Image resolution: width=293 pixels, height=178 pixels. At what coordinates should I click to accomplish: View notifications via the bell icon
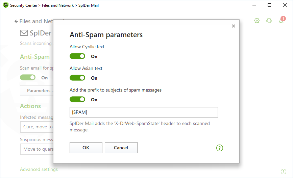coord(282,20)
